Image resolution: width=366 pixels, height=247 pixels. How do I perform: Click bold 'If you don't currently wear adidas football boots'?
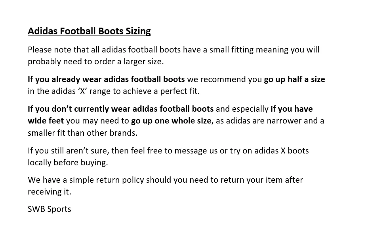[120, 109]
